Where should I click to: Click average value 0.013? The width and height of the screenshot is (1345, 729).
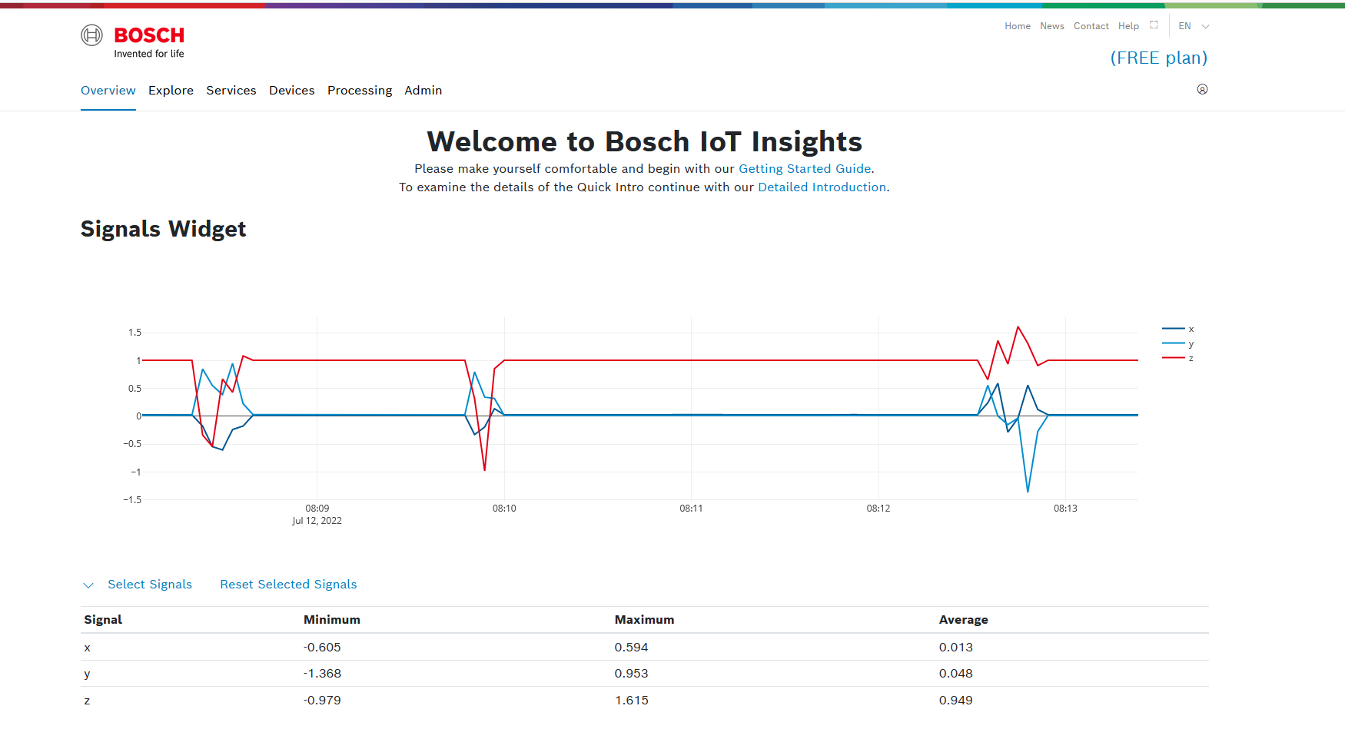pos(955,648)
